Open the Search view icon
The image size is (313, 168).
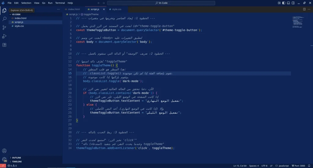4,19
